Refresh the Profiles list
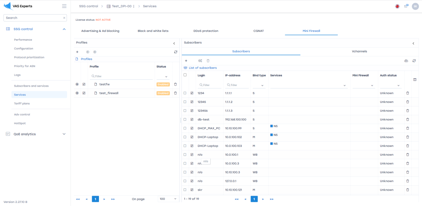The height and width of the screenshot is (206, 422). (175, 52)
